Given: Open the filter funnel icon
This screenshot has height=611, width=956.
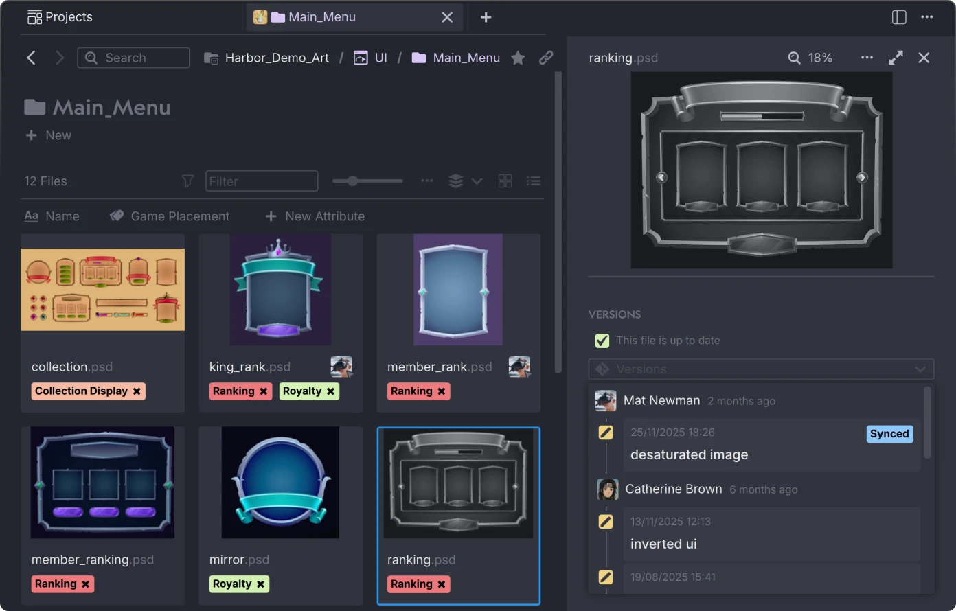Looking at the screenshot, I should coord(187,181).
